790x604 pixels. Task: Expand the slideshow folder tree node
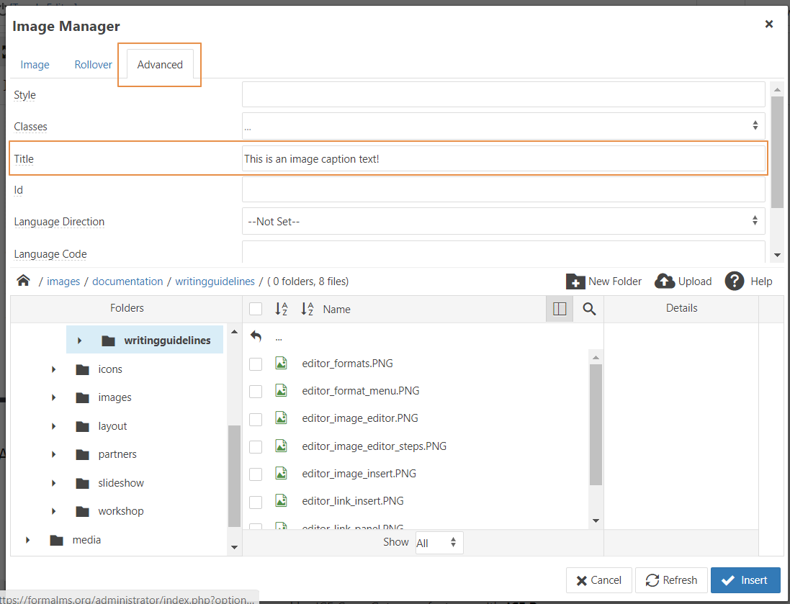click(54, 483)
